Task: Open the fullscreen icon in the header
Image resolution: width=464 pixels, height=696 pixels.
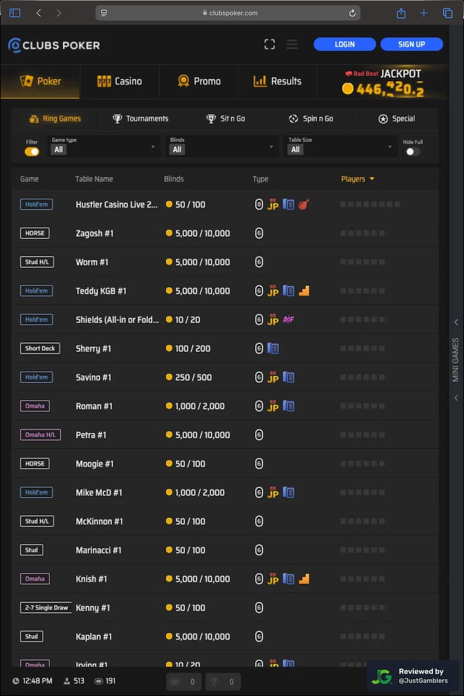Action: pyautogui.click(x=269, y=44)
